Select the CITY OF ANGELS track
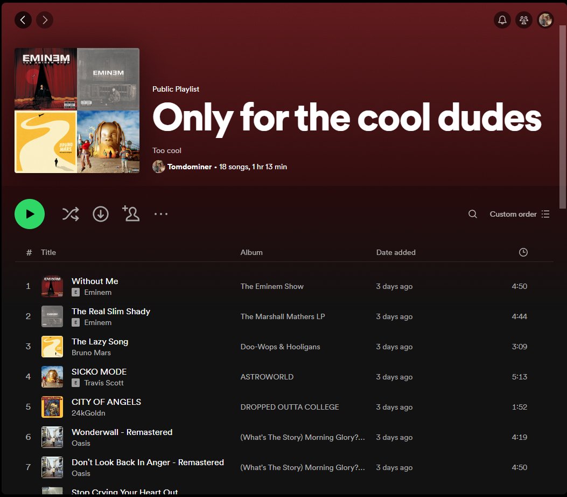Image resolution: width=567 pixels, height=497 pixels. (106, 402)
